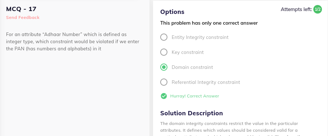Click the Hurray! Correct Answer message
328x136 pixels.
pos(195,96)
